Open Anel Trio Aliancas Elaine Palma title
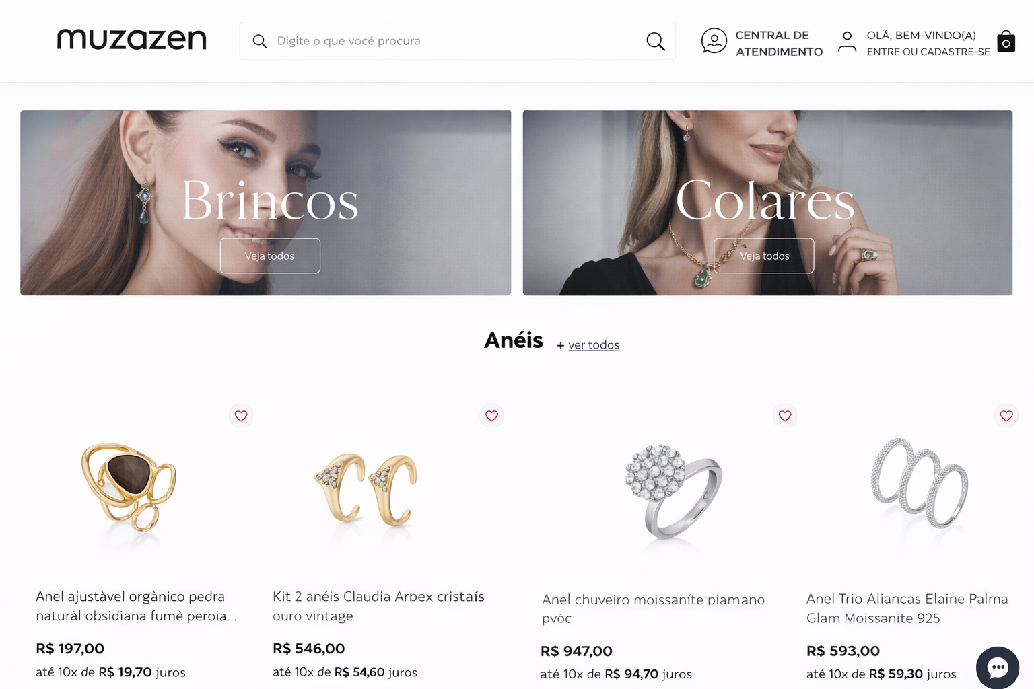Screen dimensions: 1034x689 [x=907, y=608]
